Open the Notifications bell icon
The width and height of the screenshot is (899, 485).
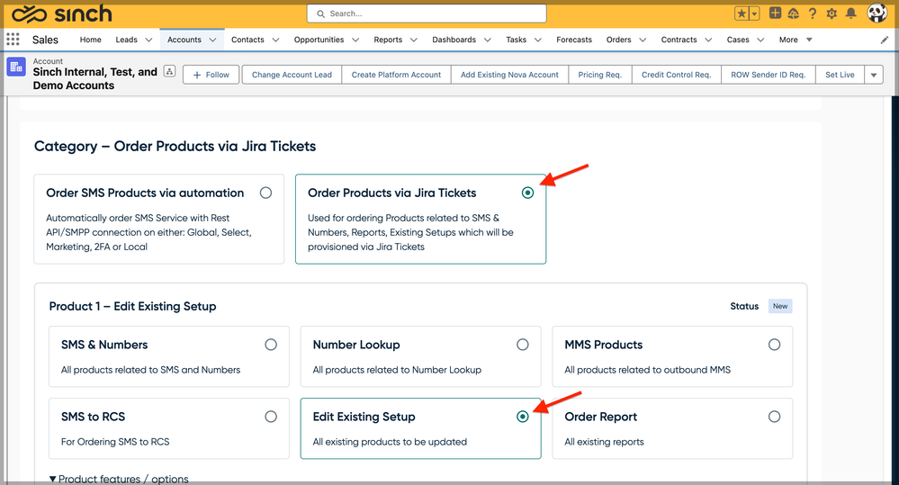pos(850,13)
